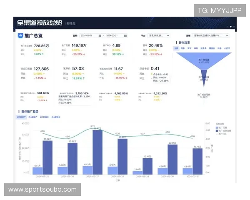Click the first carousel dot in banner
The image size is (250, 200).
tap(227, 27)
